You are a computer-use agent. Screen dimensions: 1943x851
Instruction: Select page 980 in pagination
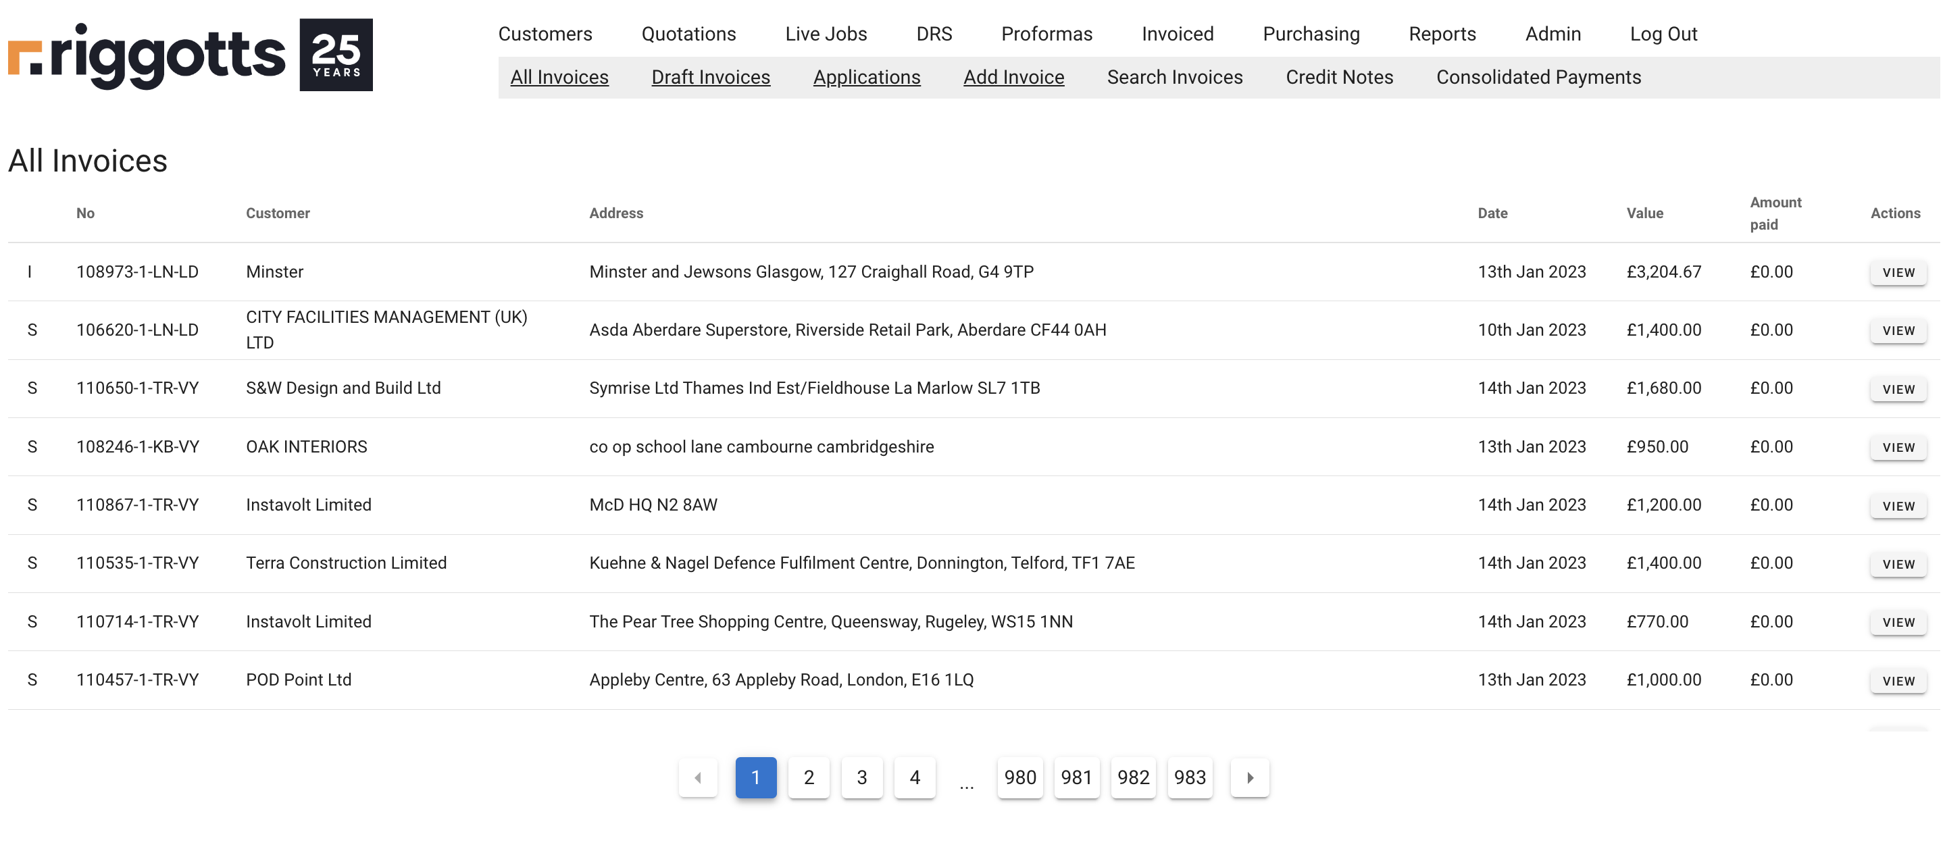pyautogui.click(x=1019, y=777)
